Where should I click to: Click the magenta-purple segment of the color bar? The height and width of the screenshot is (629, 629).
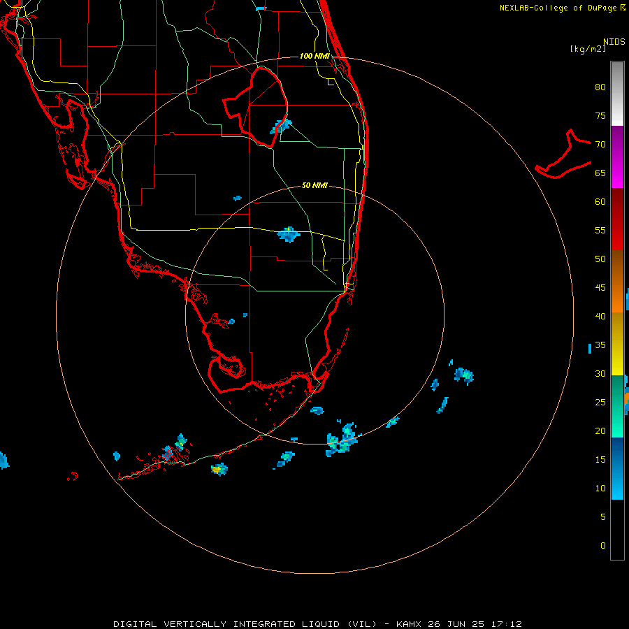[x=617, y=157]
